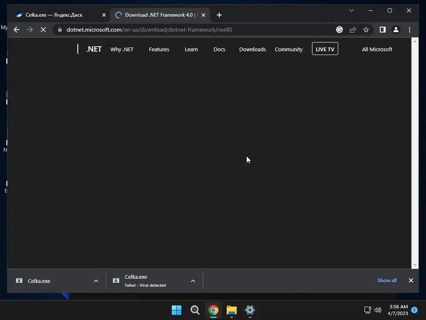The height and width of the screenshot is (320, 426).
Task: Open File Explorer from taskbar
Action: (x=232, y=310)
